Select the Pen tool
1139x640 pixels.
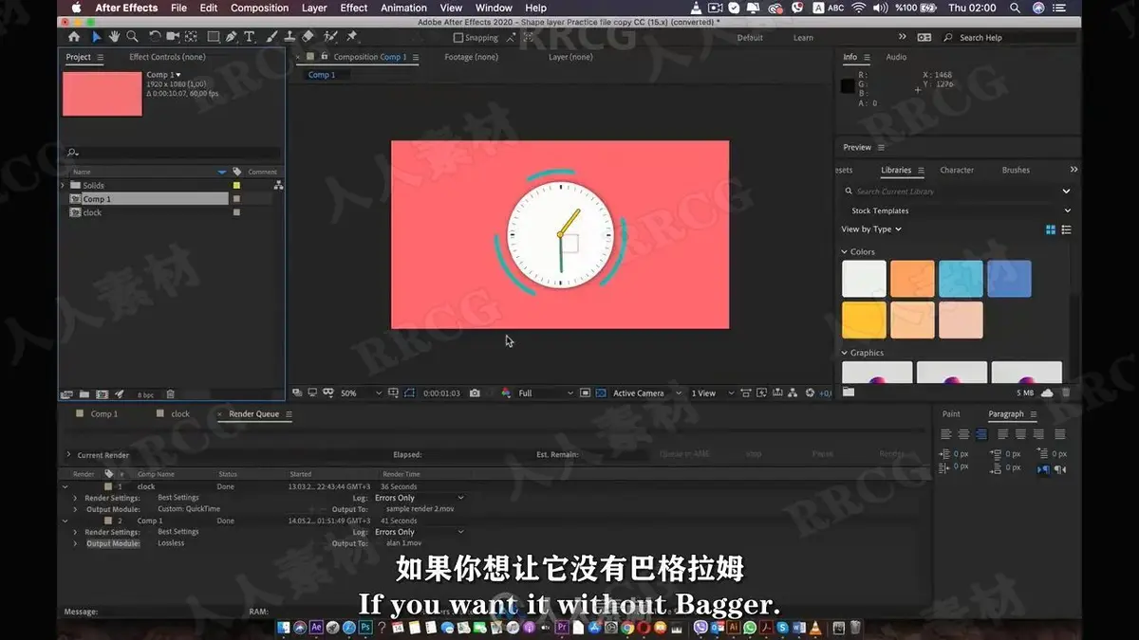232,37
